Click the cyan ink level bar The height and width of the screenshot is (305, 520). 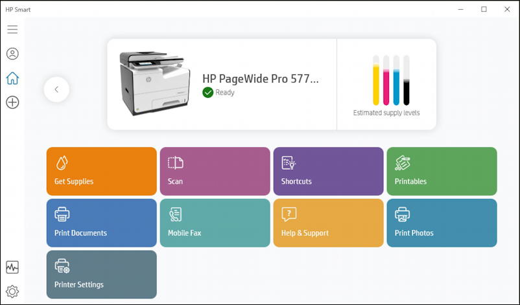(396, 80)
